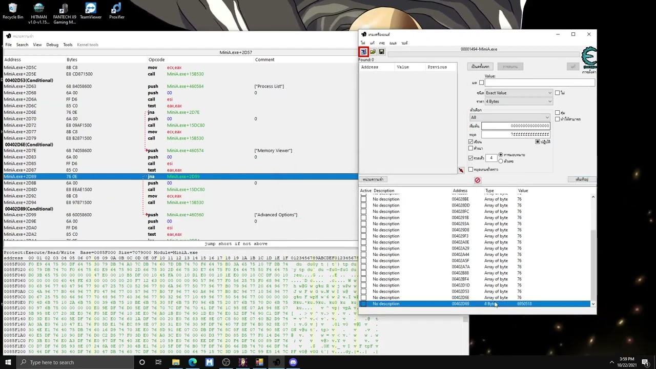
Task: Select disassembler line with "Advanced Options" comment
Action: pos(179,215)
